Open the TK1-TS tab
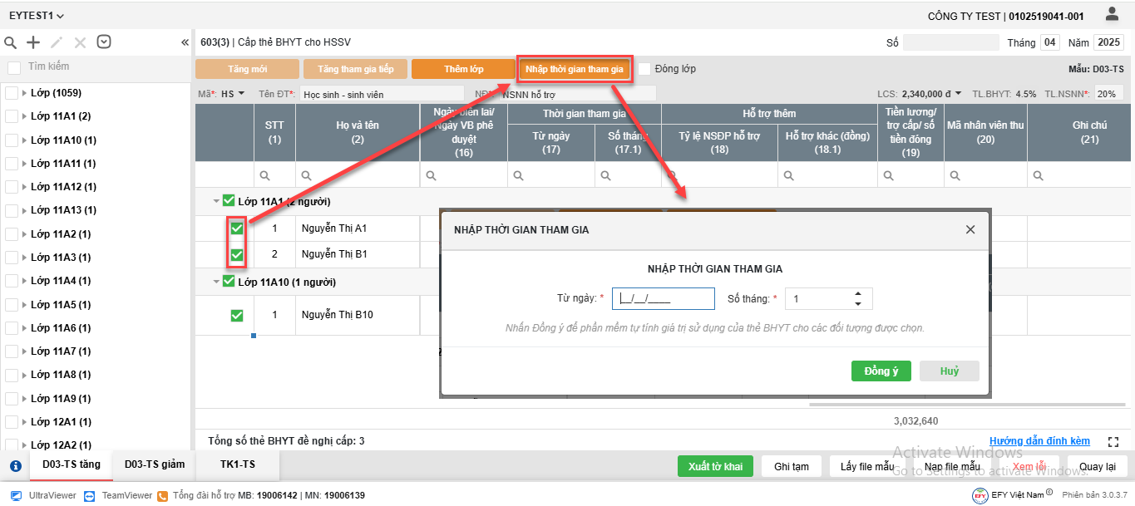The height and width of the screenshot is (506, 1135). coord(238,464)
